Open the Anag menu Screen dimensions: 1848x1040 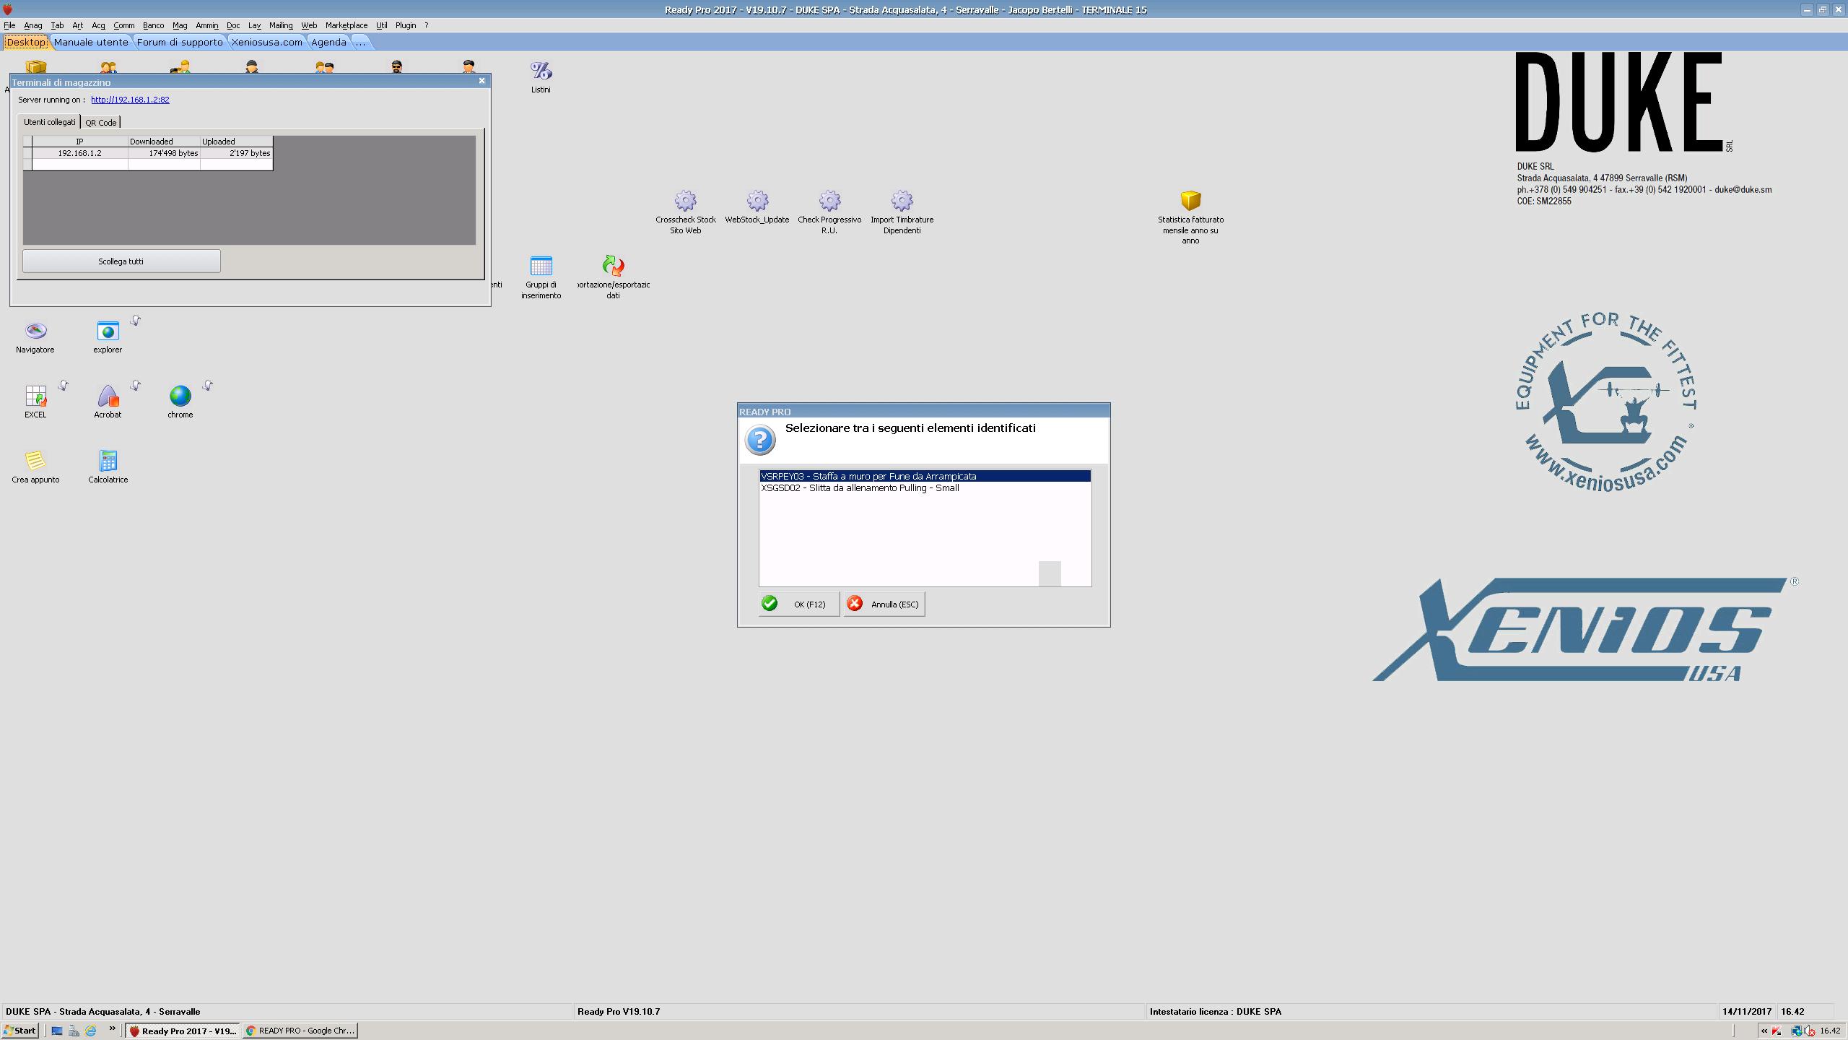tap(33, 25)
